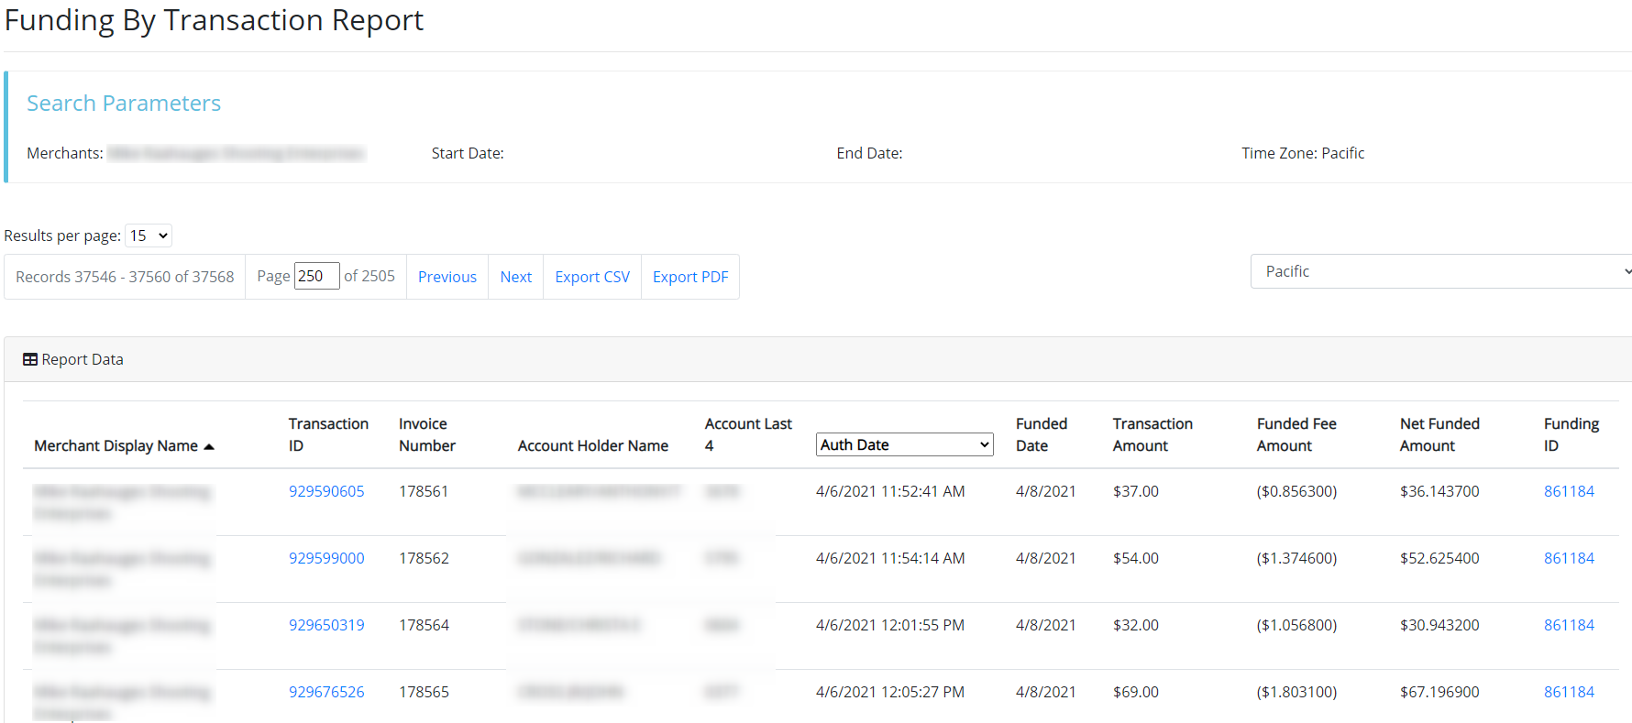Click the Records 37546 - 37560 of 37568 text
The image size is (1632, 723).
pos(125,277)
